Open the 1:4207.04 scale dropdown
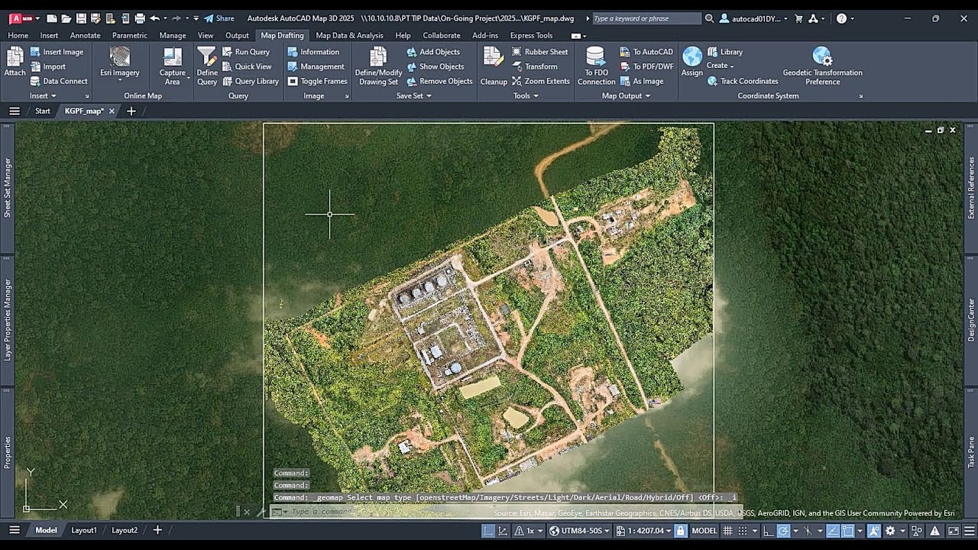The height and width of the screenshot is (550, 978). click(643, 531)
